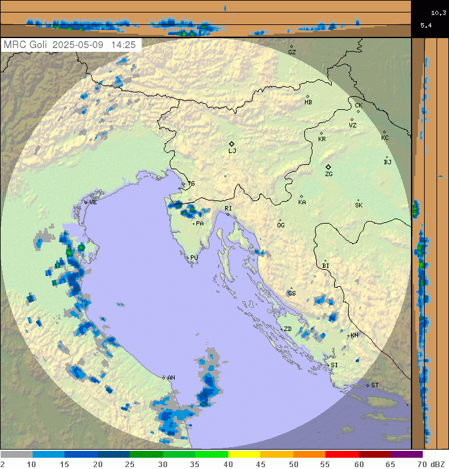Click the ZD Zadar marker
The height and width of the screenshot is (469, 449).
coord(282,329)
